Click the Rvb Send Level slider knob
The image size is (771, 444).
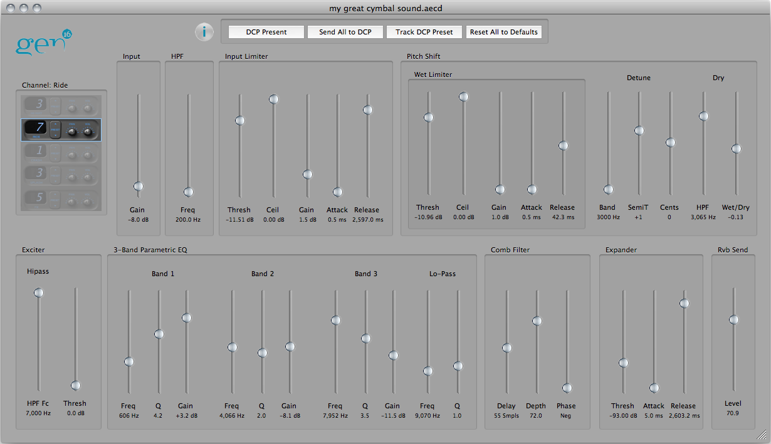(733, 319)
